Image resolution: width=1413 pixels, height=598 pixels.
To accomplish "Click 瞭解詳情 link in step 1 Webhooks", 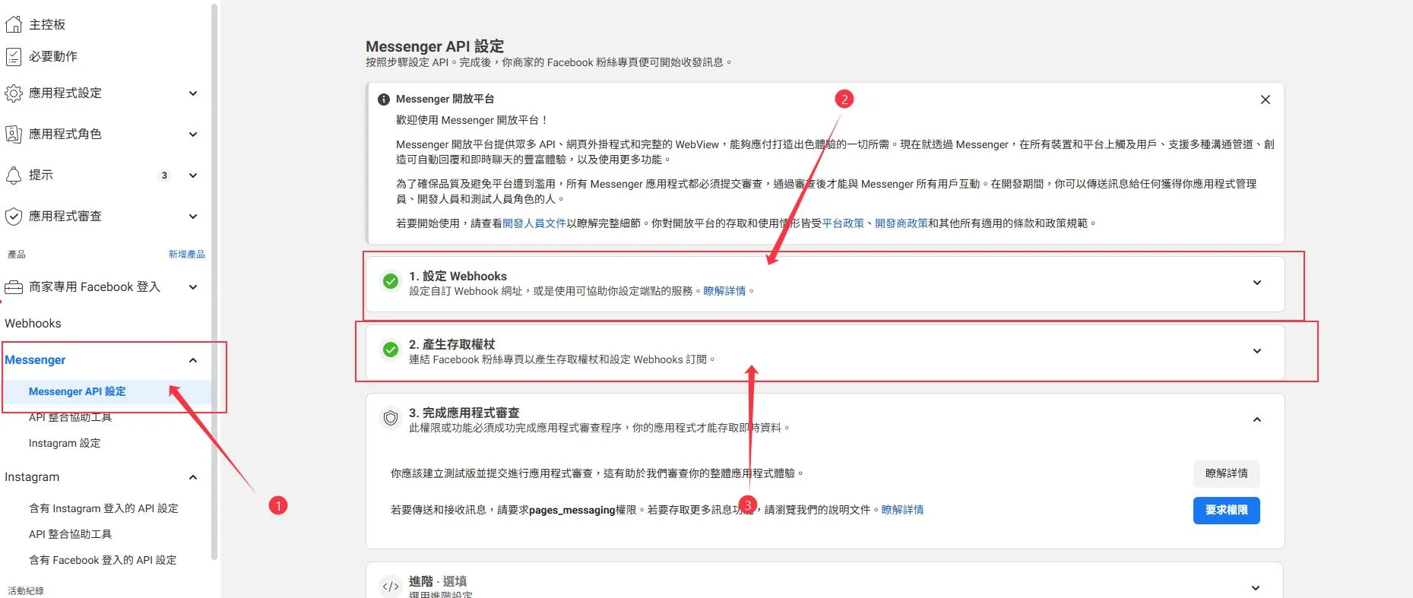I will pos(724,291).
